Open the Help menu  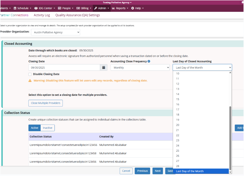[x=138, y=8]
